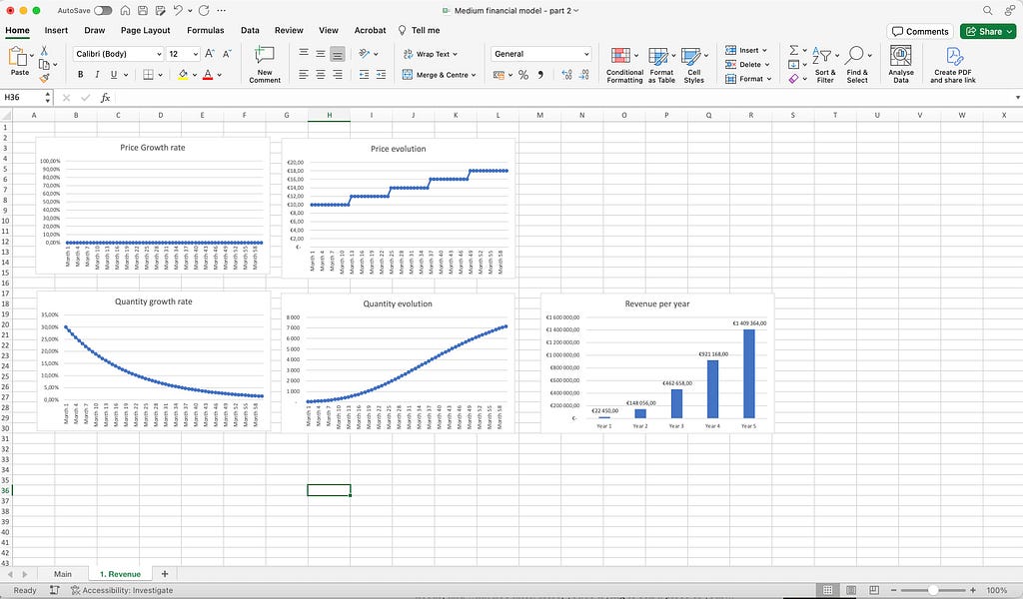This screenshot has height=599, width=1023.
Task: Click Increase Font Size icon
Action: (210, 54)
